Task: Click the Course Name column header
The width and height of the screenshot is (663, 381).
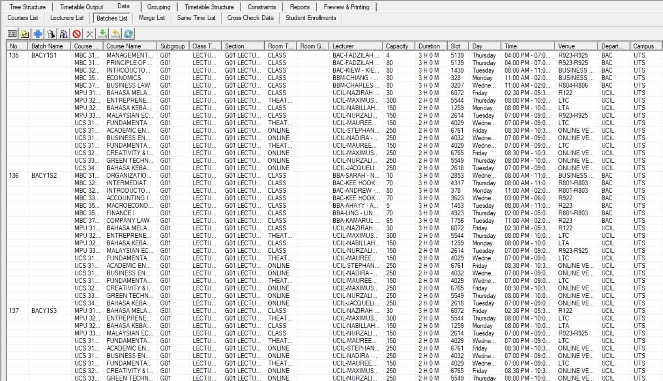Action: [130, 46]
